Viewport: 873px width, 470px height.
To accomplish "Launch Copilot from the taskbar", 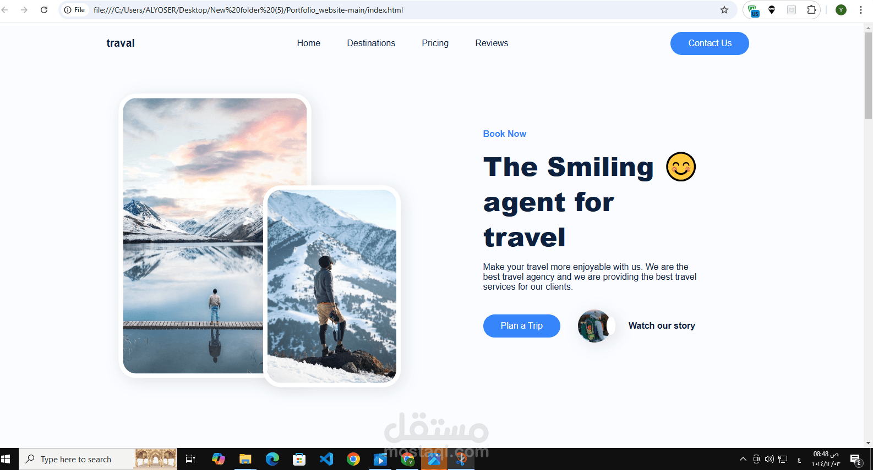I will (x=219, y=459).
